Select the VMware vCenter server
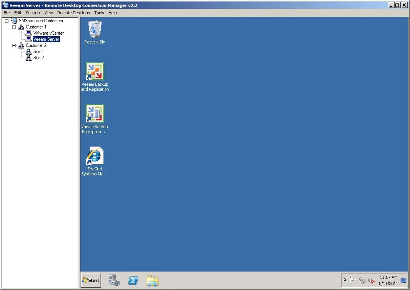The height and width of the screenshot is (290, 410). click(x=48, y=33)
